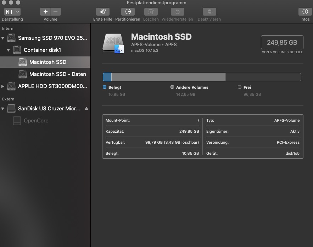Add a volume with plus button
This screenshot has height=247, width=313.
tap(45, 12)
